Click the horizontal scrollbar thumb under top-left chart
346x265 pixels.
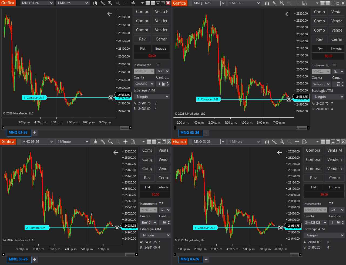[x=125, y=128]
